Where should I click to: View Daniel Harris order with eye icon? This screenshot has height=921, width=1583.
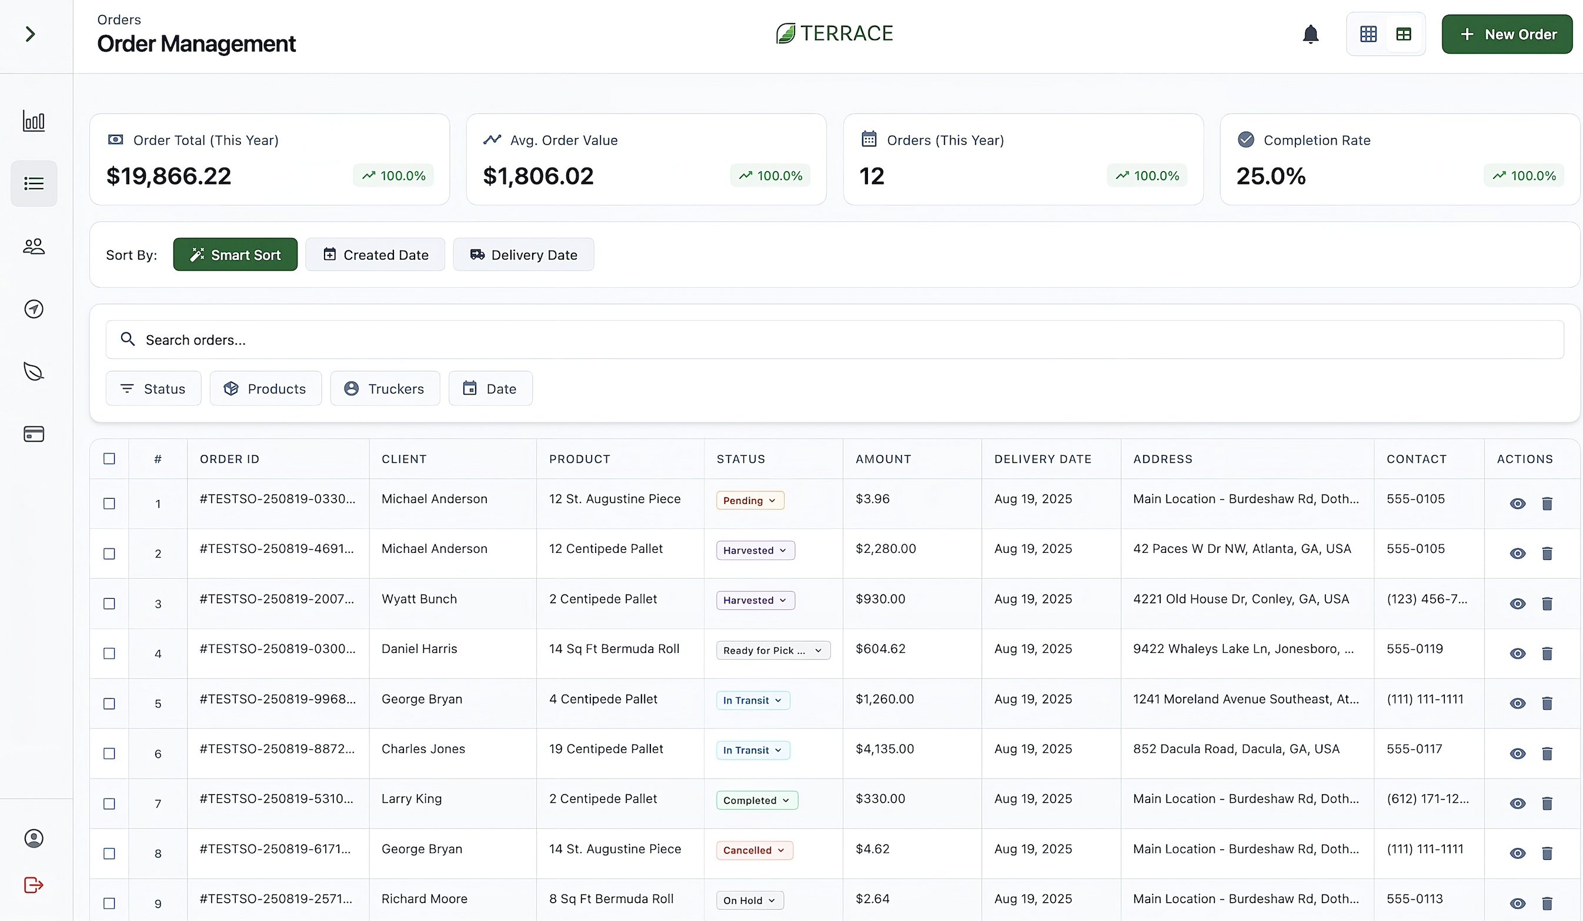(1517, 653)
